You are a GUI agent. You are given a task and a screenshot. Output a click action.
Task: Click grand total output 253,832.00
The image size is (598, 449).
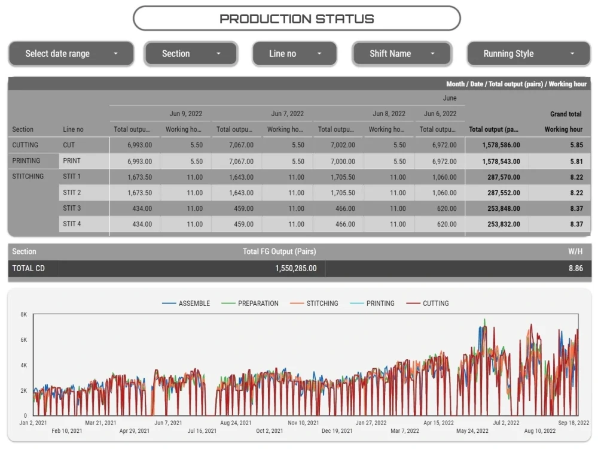click(x=504, y=224)
